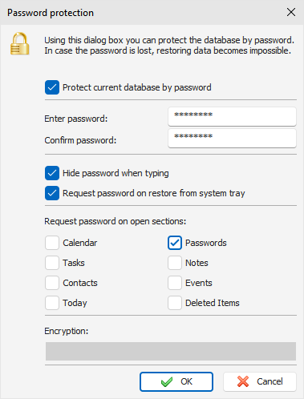Confirm settings with the OK button
Screen dimensions: 304x399
tap(176, 381)
